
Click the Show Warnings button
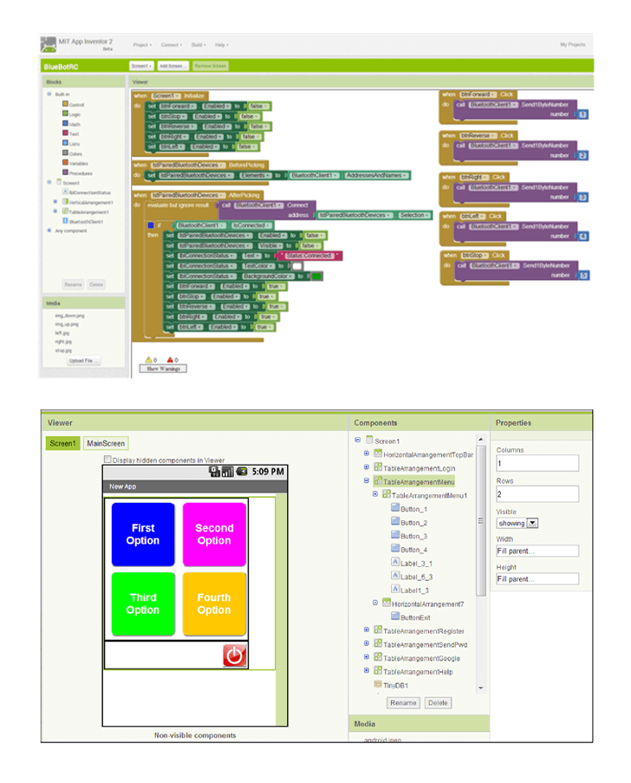click(162, 369)
